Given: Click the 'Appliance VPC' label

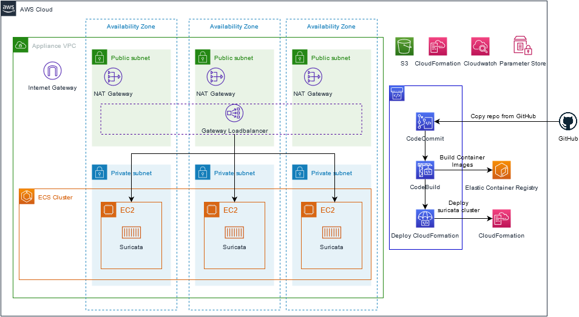Looking at the screenshot, I should point(54,45).
